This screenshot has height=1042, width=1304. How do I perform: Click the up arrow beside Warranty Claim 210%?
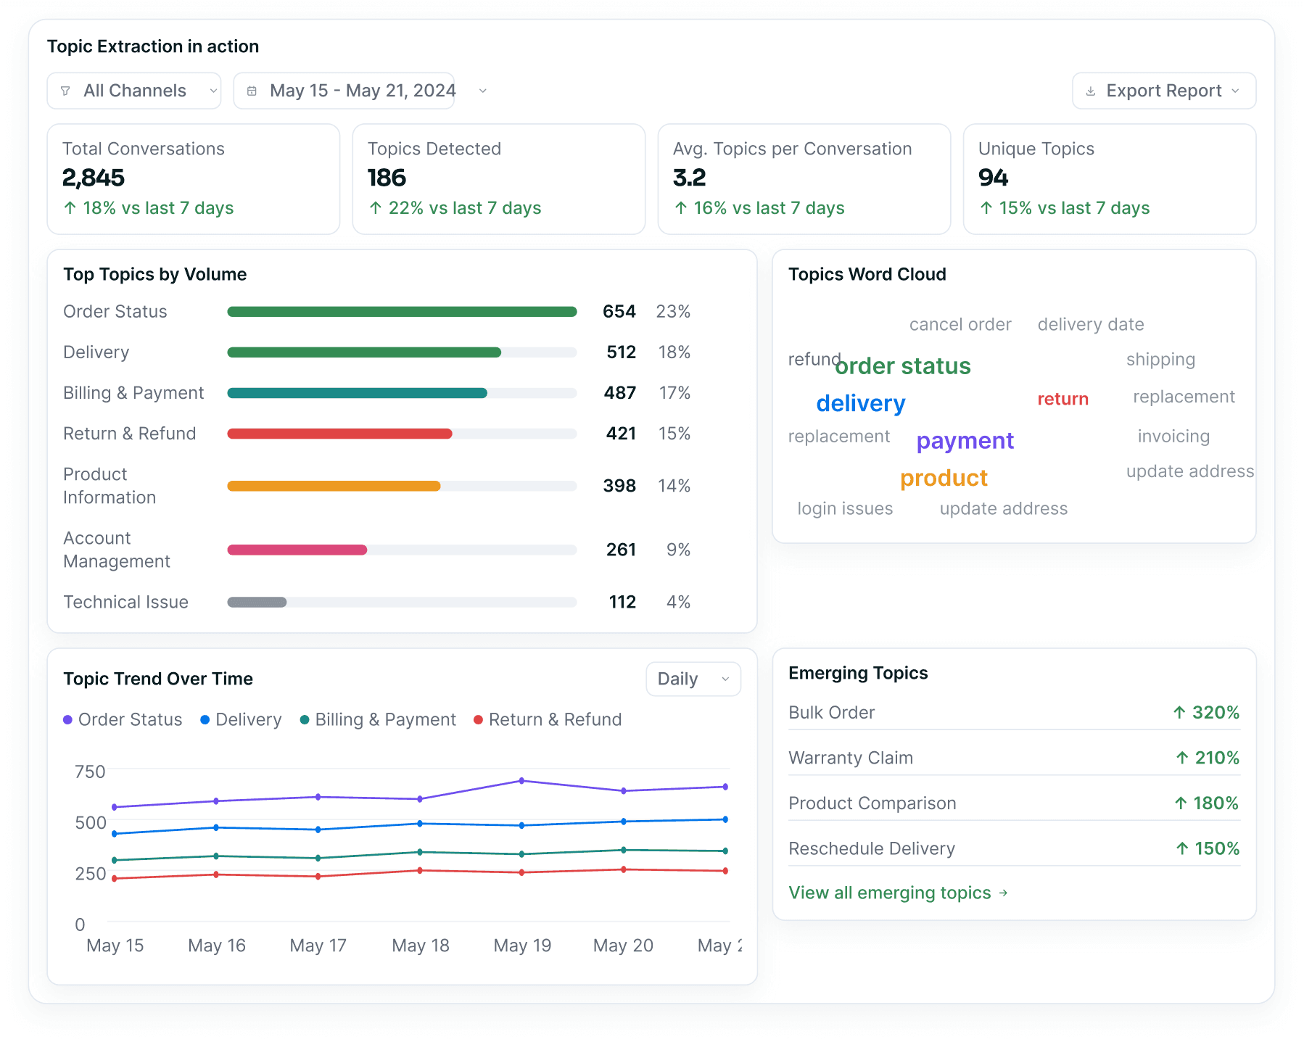click(1181, 758)
